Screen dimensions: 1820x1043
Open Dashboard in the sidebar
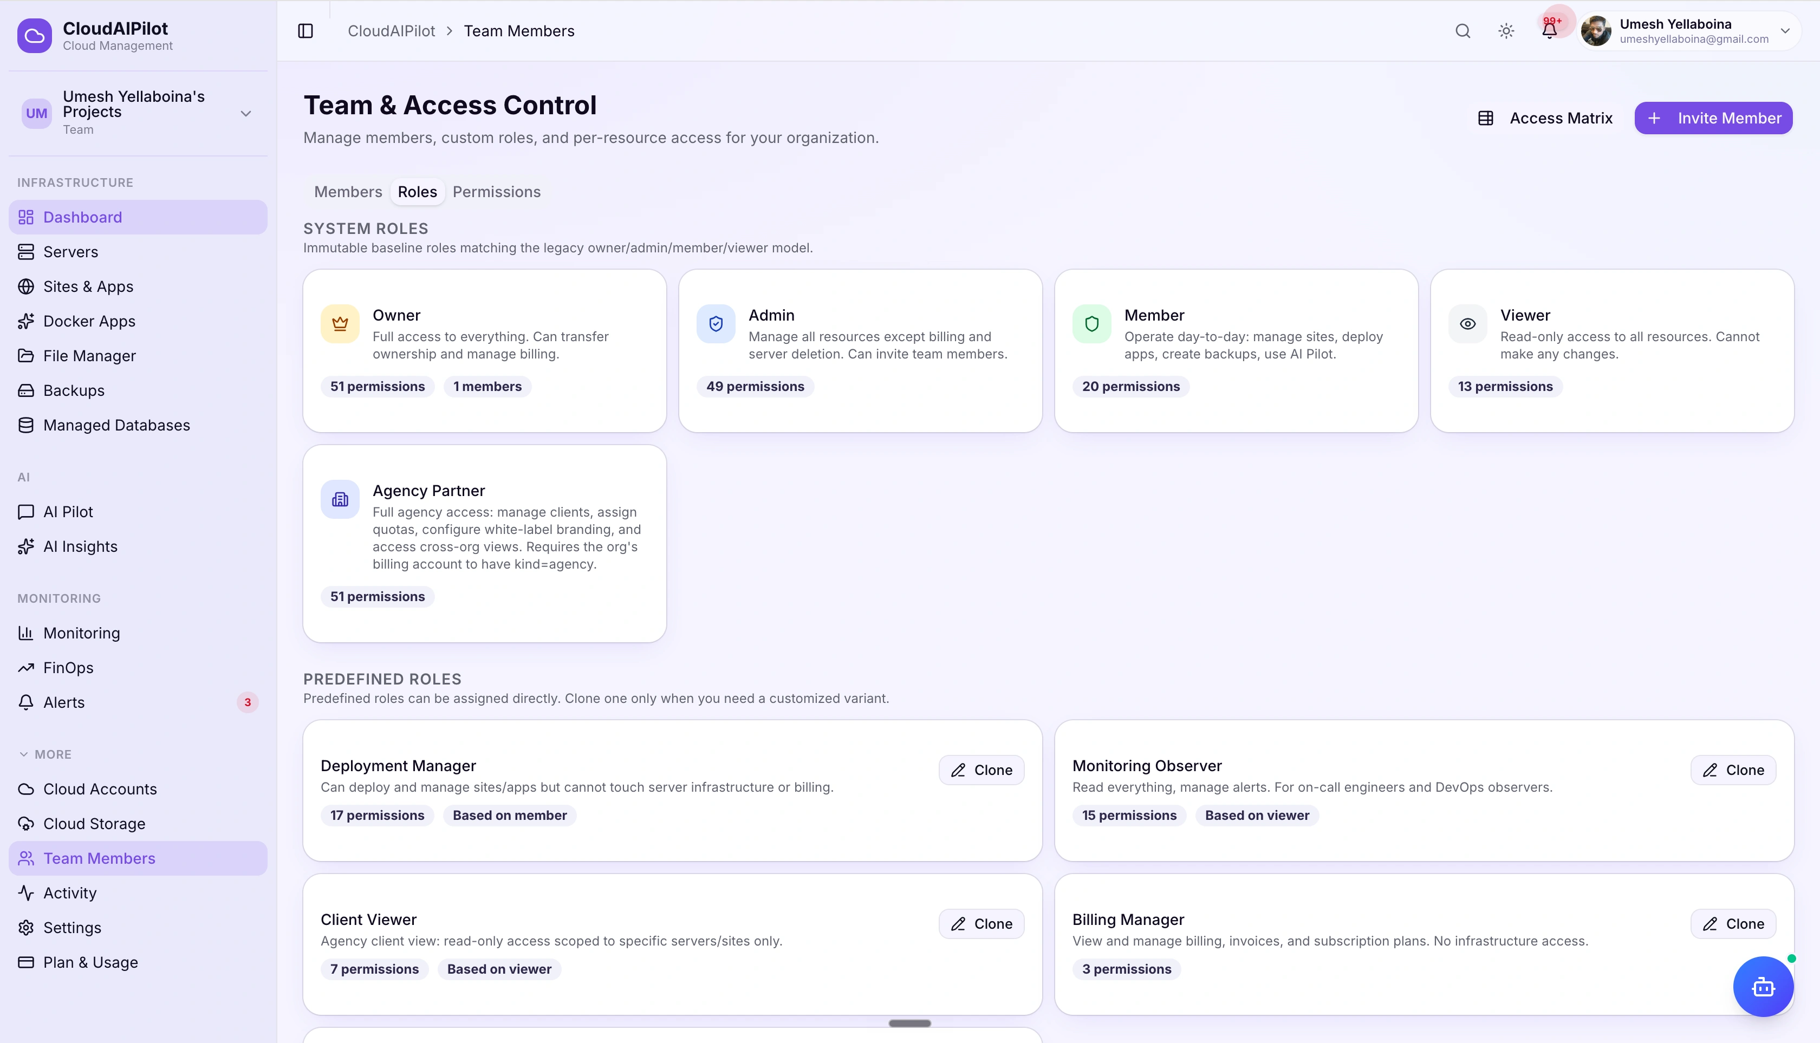coord(138,217)
